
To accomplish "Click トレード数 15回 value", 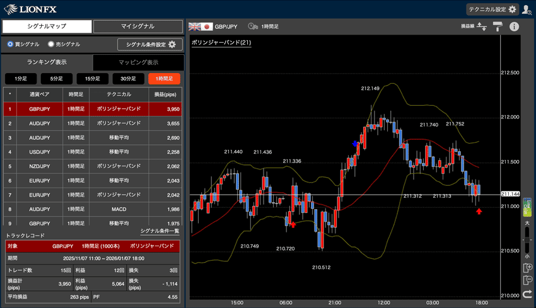I will coord(66,270).
